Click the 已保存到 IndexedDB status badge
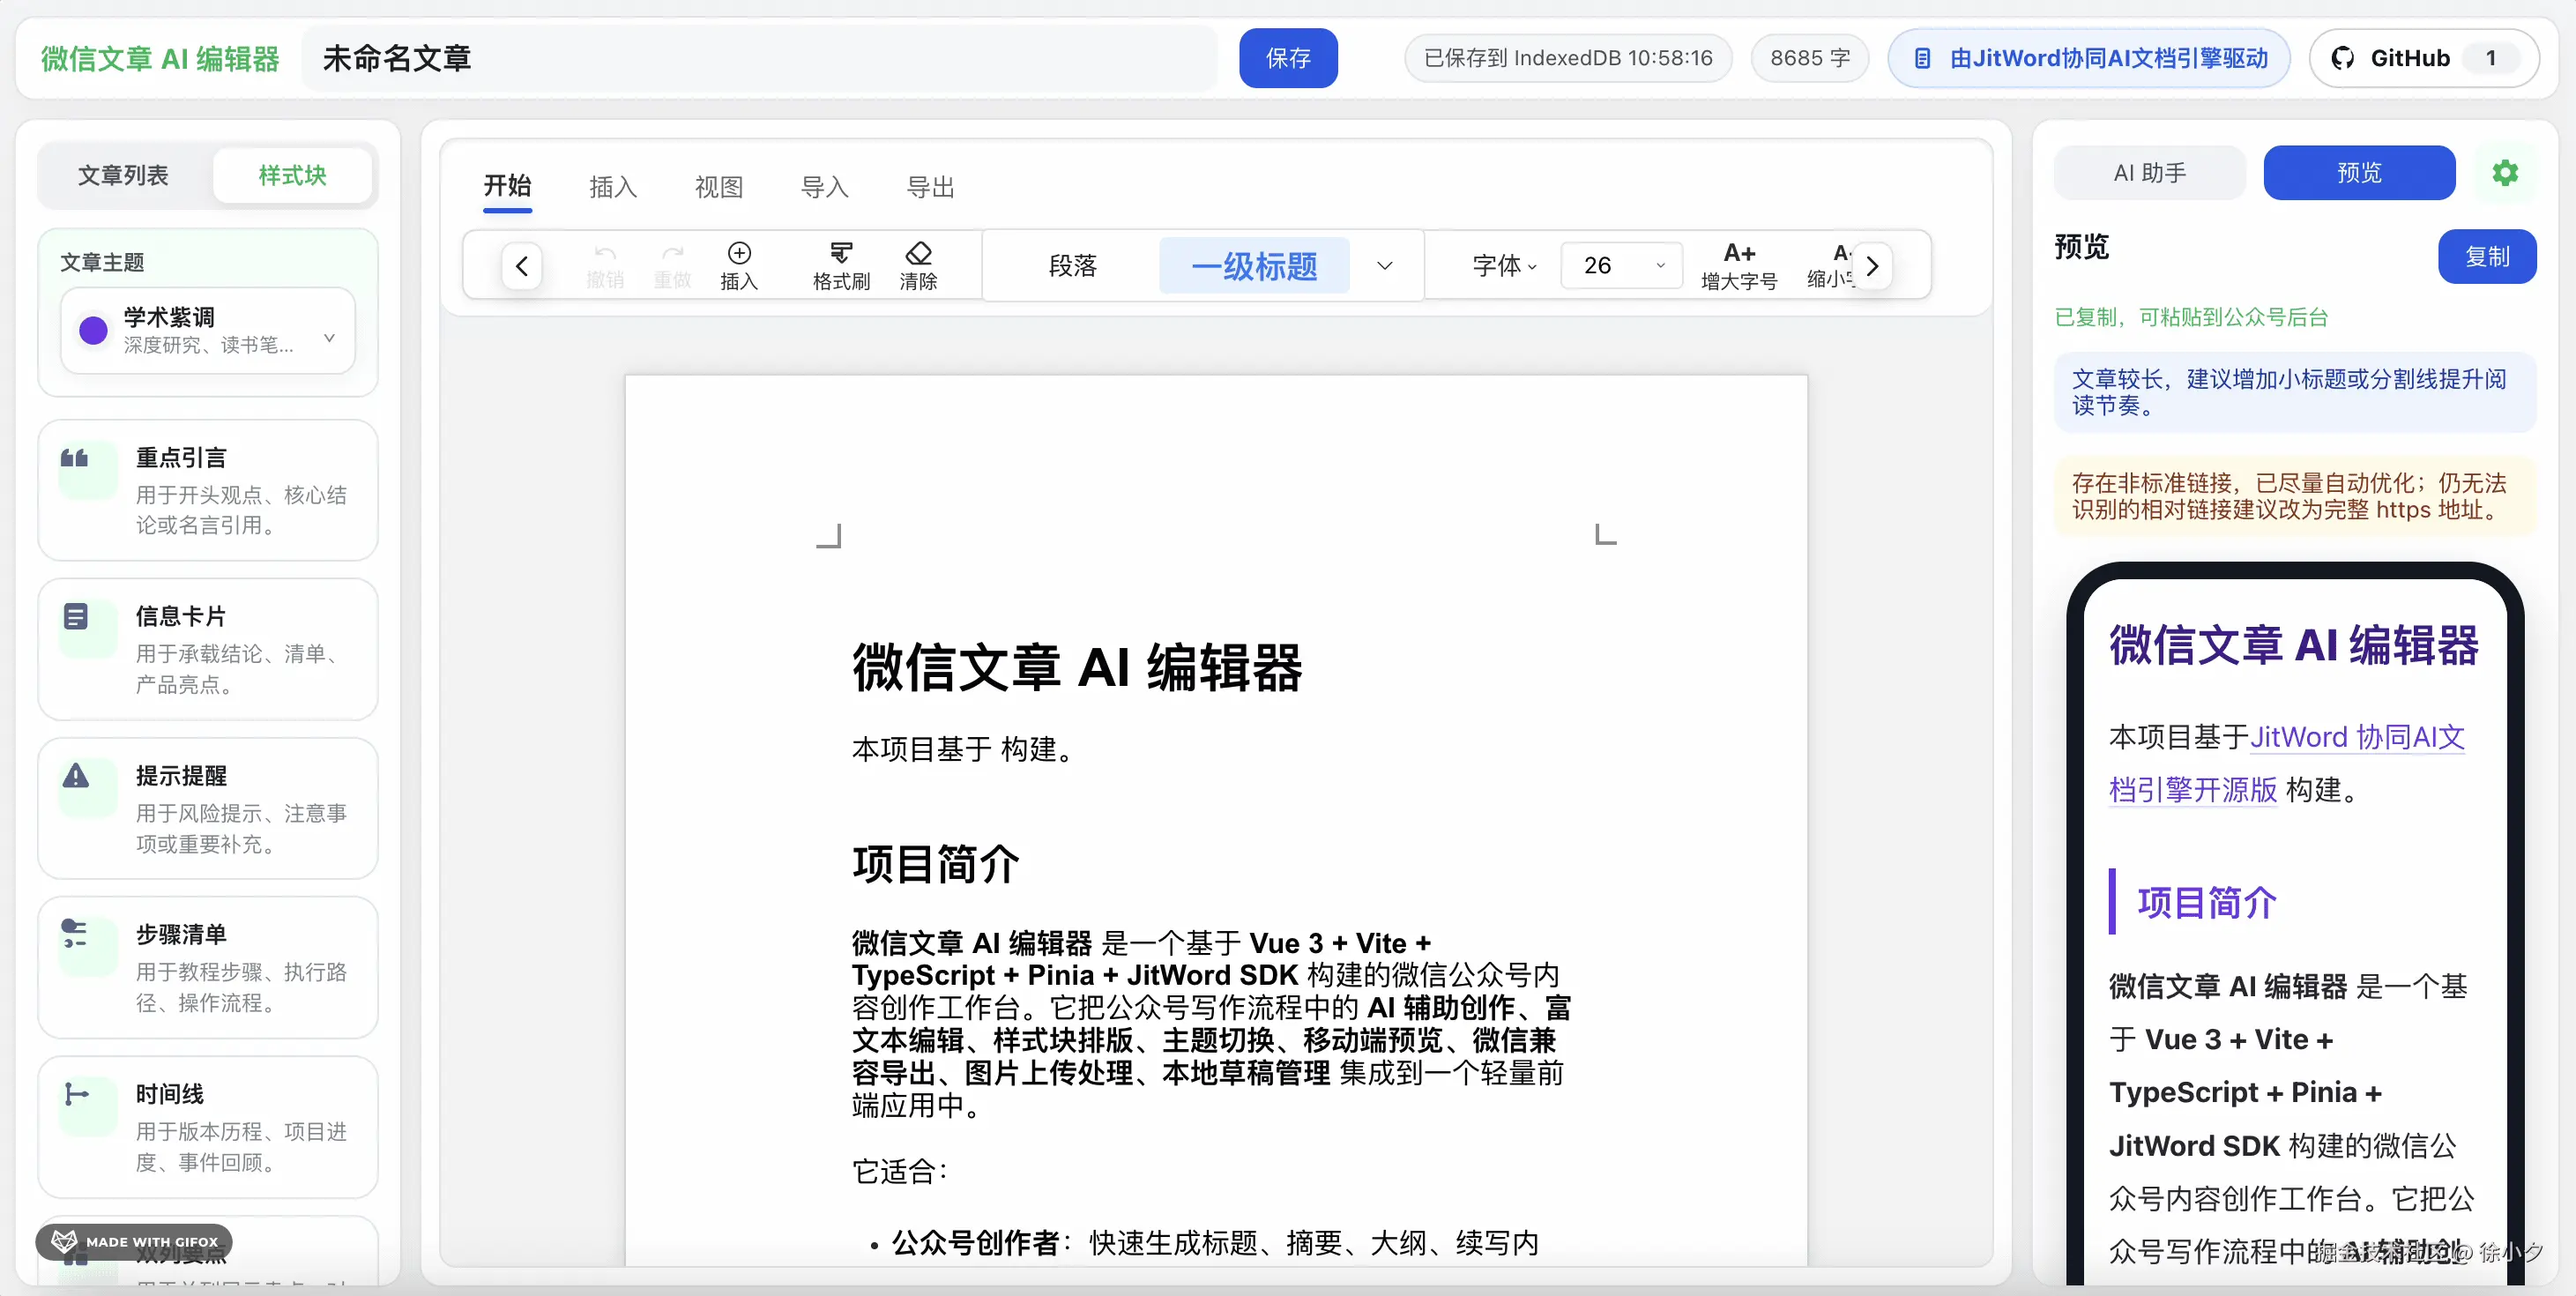This screenshot has height=1296, width=2576. pyautogui.click(x=1568, y=58)
